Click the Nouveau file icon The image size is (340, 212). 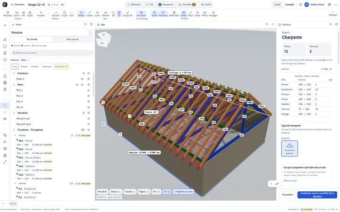8,14
